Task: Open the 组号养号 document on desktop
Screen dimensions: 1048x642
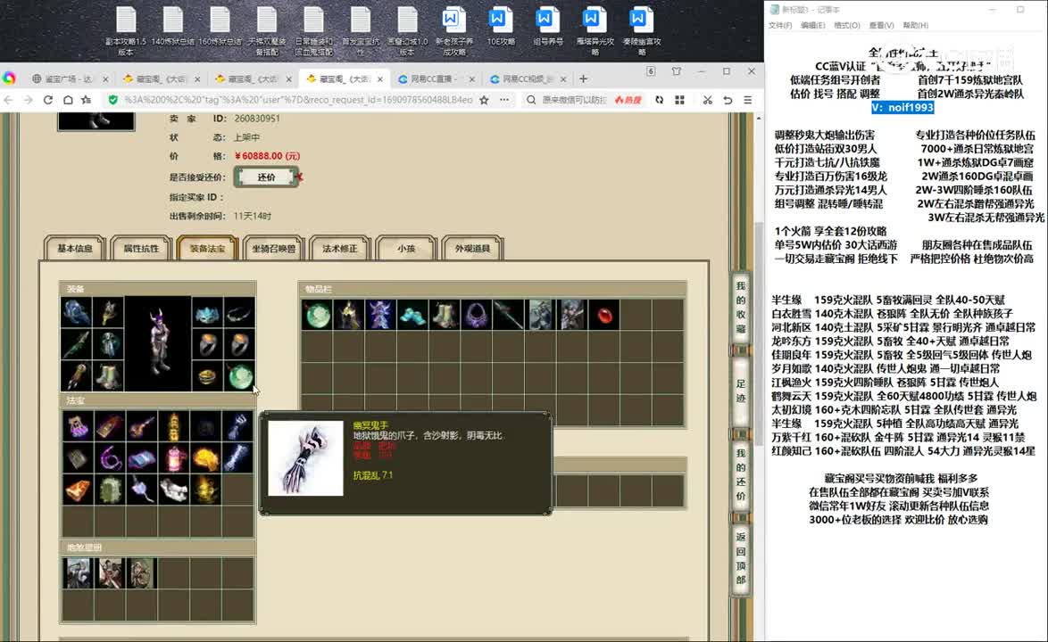Action: (546, 27)
